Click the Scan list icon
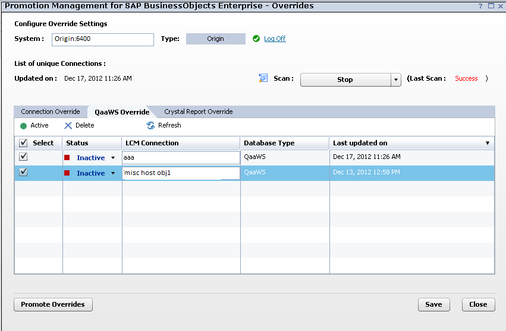 [x=263, y=78]
